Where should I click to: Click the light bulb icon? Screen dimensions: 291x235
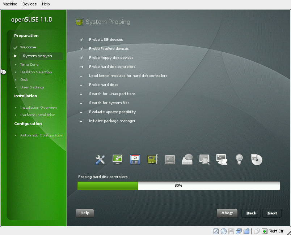239,159
